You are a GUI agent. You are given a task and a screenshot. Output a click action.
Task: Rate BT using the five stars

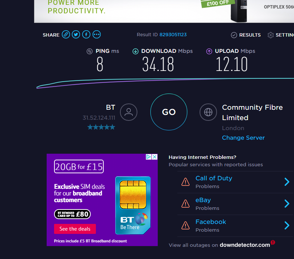[x=101, y=127]
